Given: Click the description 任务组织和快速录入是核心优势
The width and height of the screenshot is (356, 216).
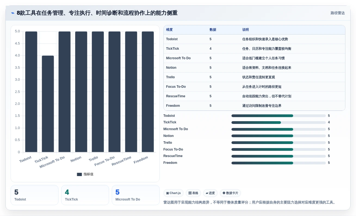Looking at the screenshot, I should click(x=265, y=39).
